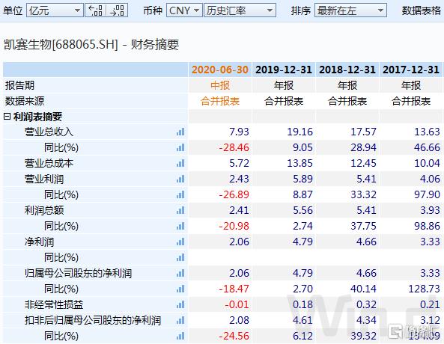444x344 pixels.
Task: Open chart icon for 同比(%) under 扣非后归属母公司股东的净利润
Action: point(180,336)
